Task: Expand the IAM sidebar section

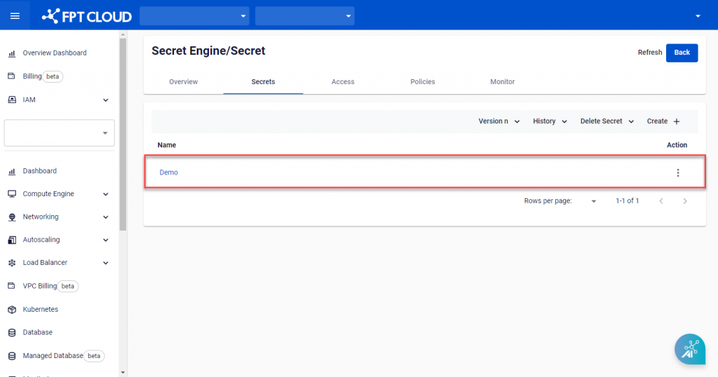Action: [106, 100]
